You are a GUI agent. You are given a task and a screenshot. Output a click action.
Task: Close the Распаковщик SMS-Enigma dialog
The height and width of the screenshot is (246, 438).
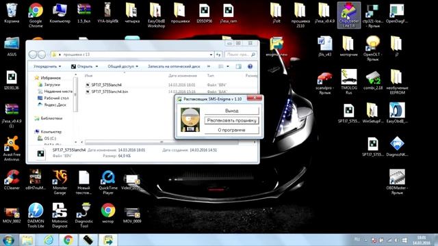254,98
